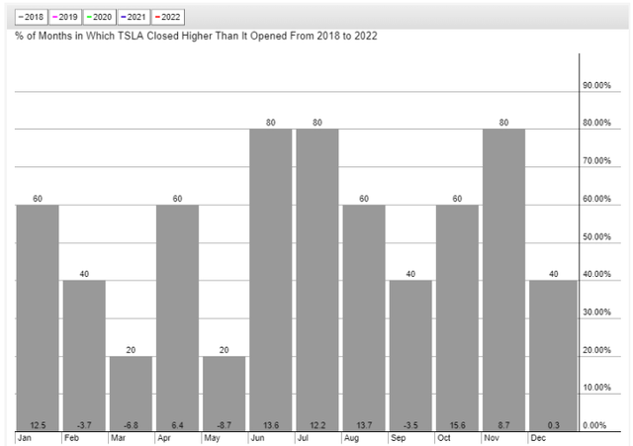
Task: Click the chart title about TSLA months
Action: pos(196,36)
